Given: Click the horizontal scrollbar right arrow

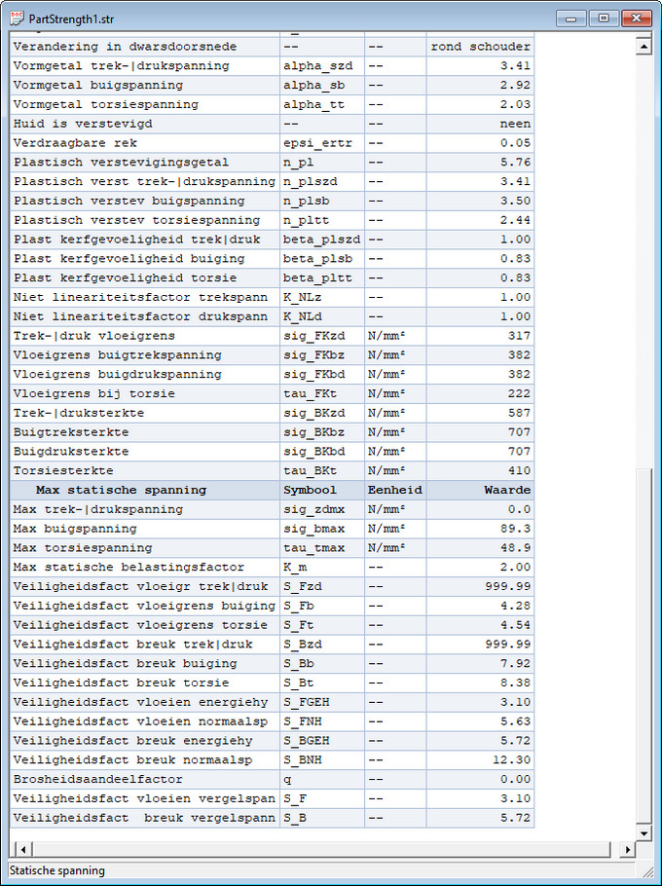Looking at the screenshot, I should coord(627,849).
